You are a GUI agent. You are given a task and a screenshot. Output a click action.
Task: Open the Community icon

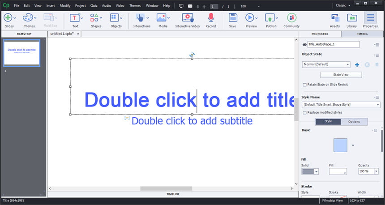292,17
